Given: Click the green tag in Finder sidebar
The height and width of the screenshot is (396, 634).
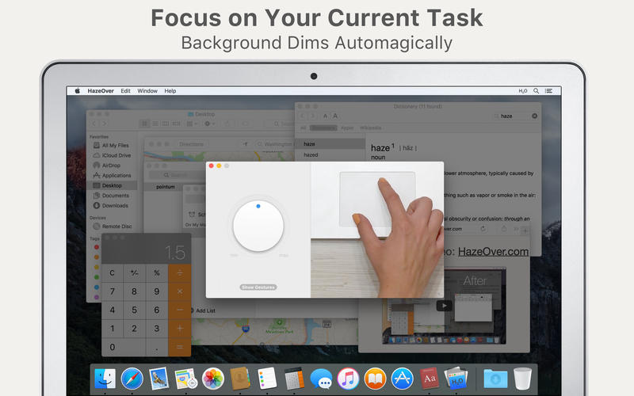Looking at the screenshot, I should (x=96, y=277).
